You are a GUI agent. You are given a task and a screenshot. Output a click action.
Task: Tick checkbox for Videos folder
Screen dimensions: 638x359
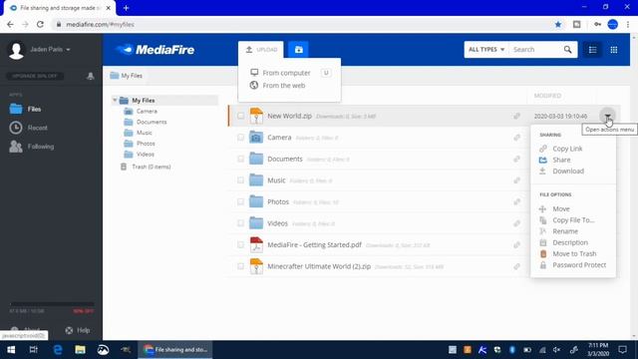click(240, 223)
